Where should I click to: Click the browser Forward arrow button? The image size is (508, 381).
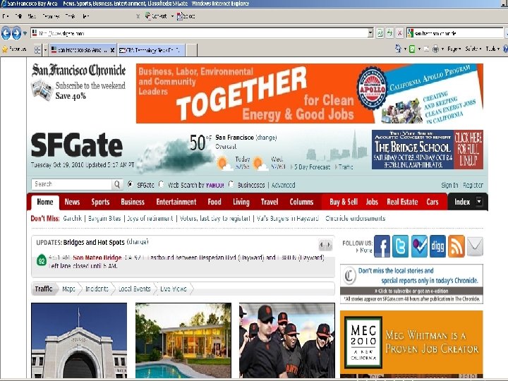pos(16,32)
